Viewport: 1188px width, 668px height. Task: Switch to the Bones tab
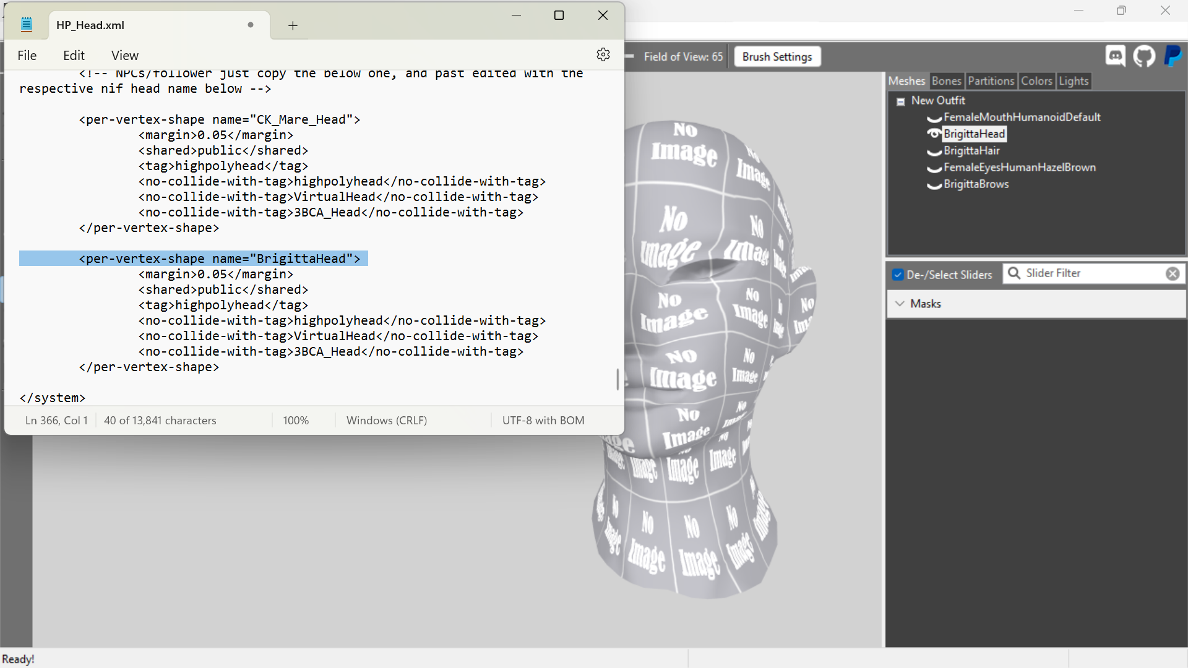pos(946,81)
